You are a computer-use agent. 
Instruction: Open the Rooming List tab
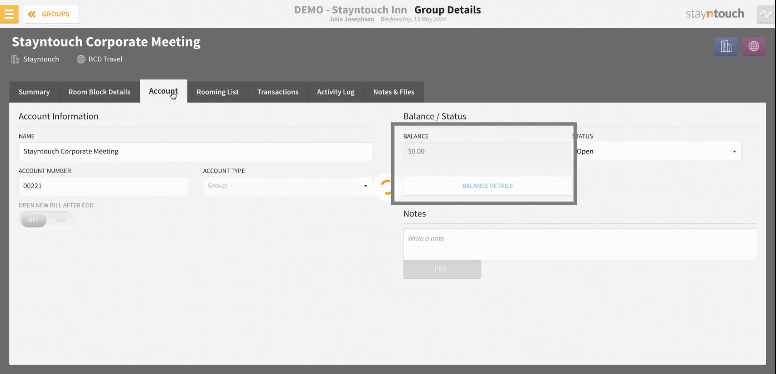217,92
